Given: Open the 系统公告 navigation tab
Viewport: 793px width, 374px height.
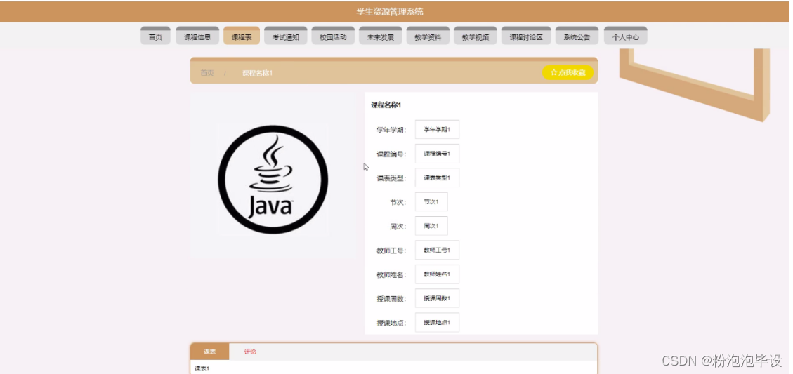Looking at the screenshot, I should [577, 36].
